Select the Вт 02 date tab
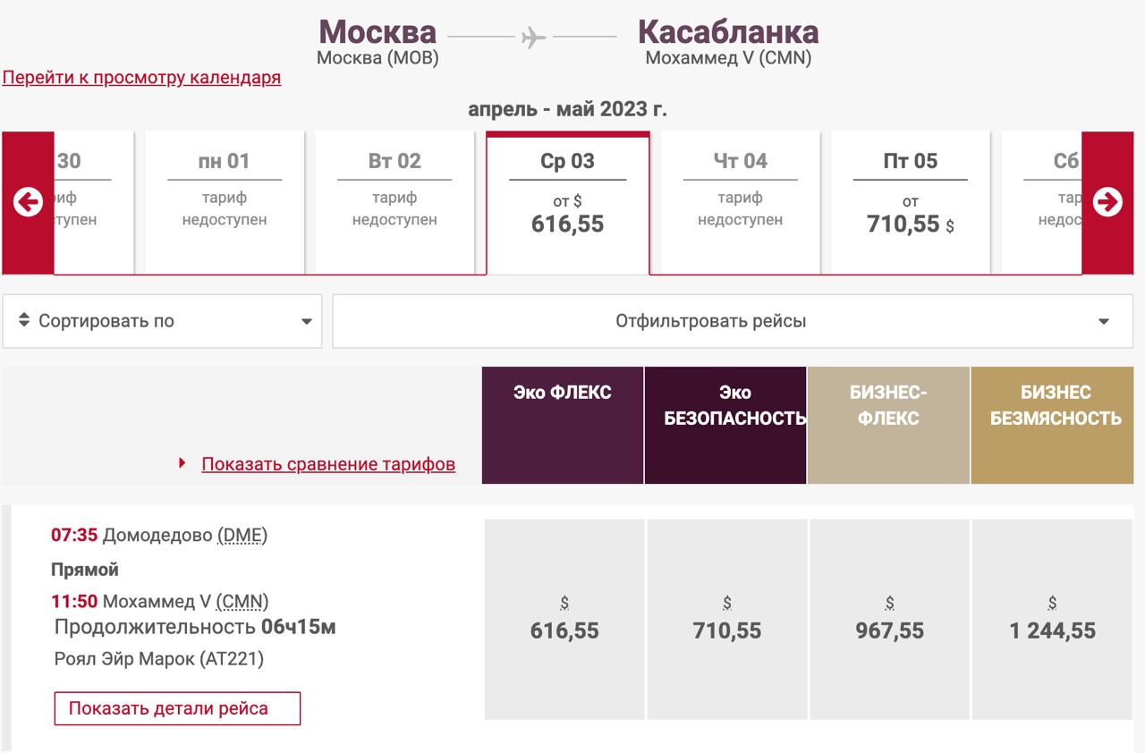The height and width of the screenshot is (753, 1145). 394,203
